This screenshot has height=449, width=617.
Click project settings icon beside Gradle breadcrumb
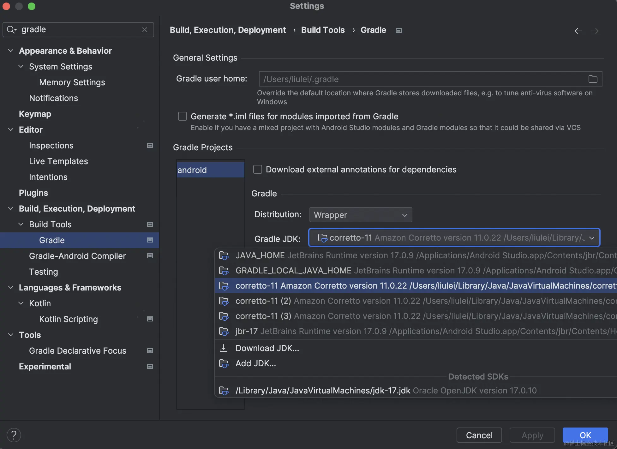click(399, 30)
